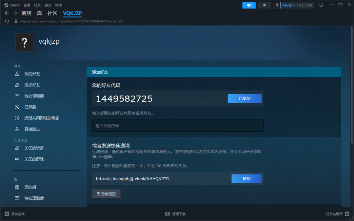Open friends list icon at bottom right
354x221 pixels.
[x=347, y=214]
